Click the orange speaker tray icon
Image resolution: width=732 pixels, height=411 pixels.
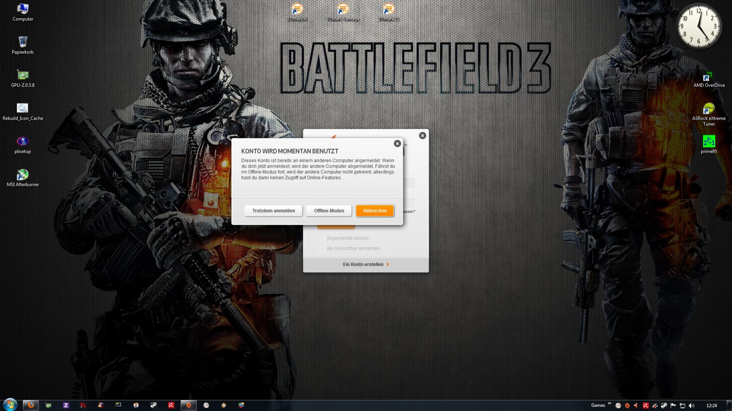pyautogui.click(x=636, y=406)
